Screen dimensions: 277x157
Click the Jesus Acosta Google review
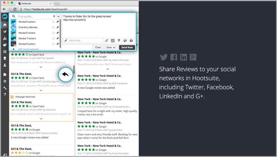pos(41,132)
